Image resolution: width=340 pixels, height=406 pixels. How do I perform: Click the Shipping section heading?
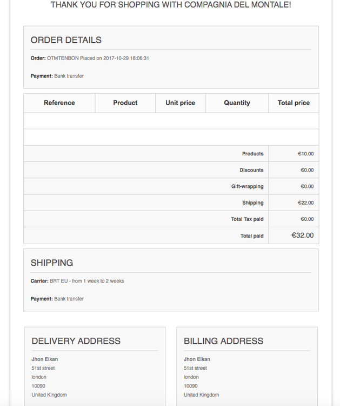[52, 263]
